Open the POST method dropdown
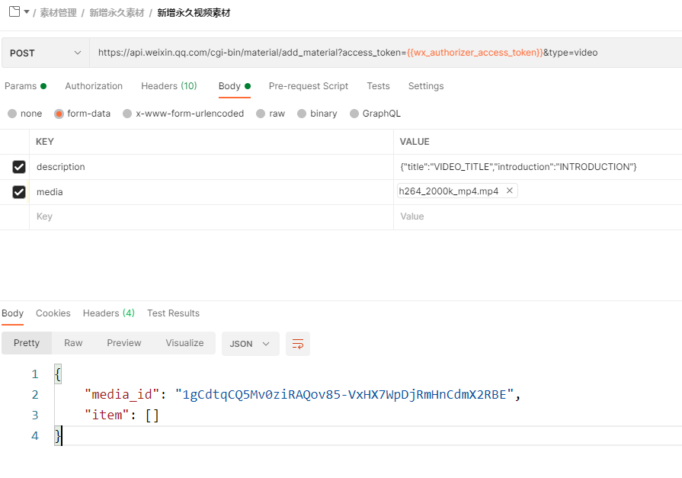Image resolution: width=682 pixels, height=478 pixels. tap(45, 53)
